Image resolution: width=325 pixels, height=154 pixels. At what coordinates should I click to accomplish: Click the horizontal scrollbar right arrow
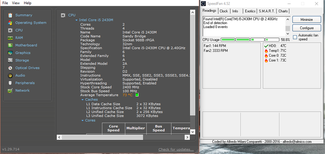point(187,137)
